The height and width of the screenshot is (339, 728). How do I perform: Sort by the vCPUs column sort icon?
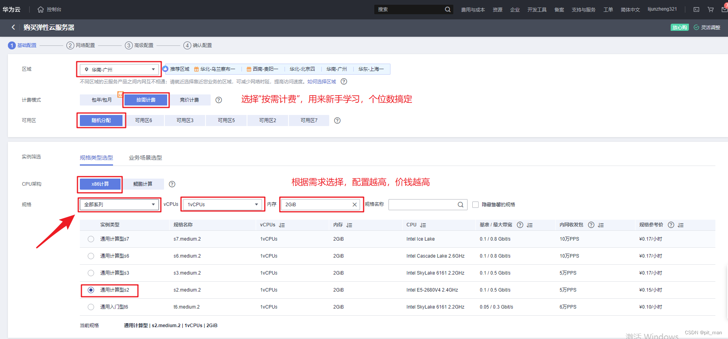click(x=282, y=225)
